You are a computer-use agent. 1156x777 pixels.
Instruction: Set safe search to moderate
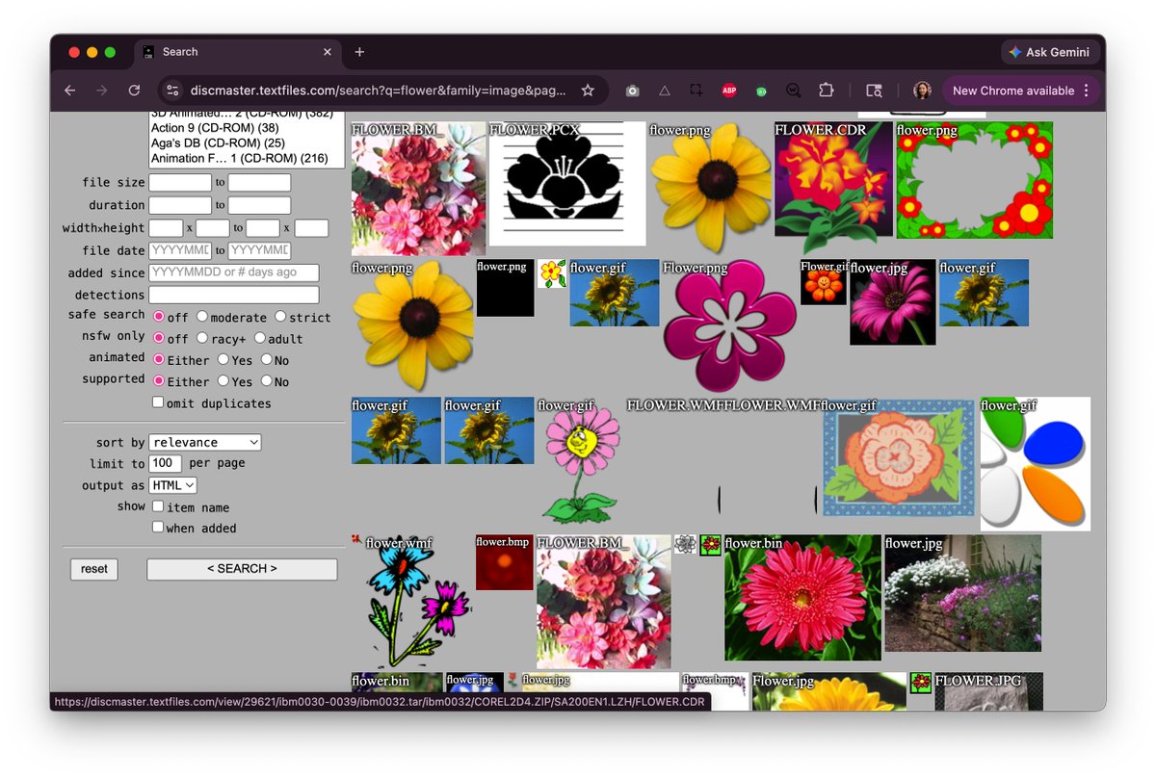point(202,317)
